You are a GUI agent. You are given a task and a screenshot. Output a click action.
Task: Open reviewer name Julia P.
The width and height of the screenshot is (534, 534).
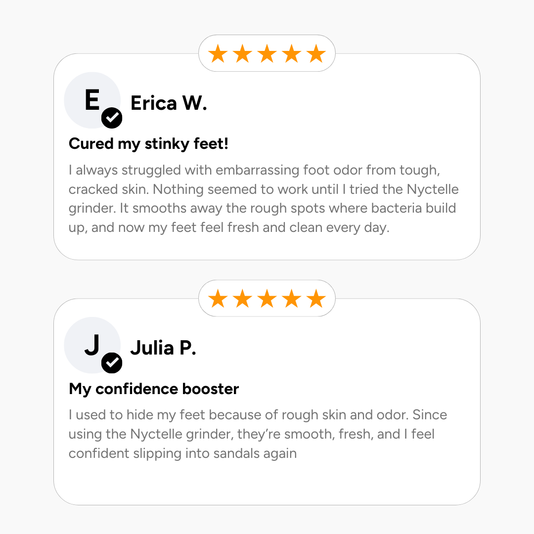163,349
